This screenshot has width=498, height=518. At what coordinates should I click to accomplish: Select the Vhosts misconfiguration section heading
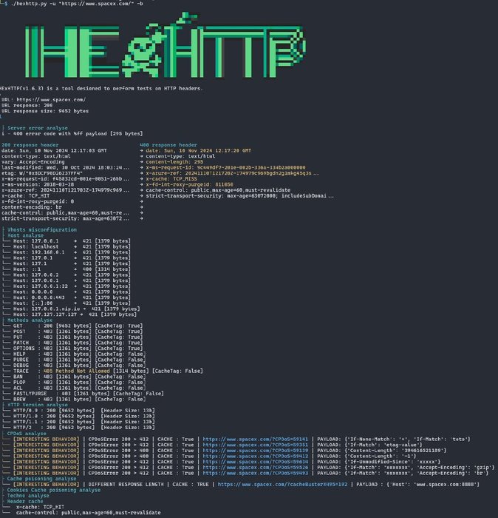42,229
